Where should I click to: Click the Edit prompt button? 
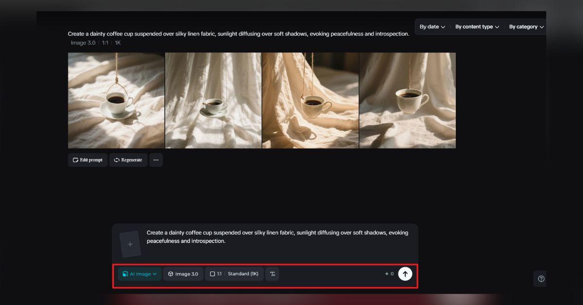point(87,160)
